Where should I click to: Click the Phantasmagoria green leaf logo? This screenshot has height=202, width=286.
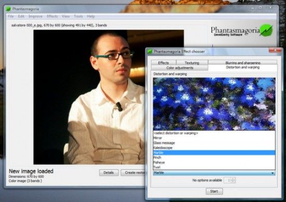coord(266,30)
